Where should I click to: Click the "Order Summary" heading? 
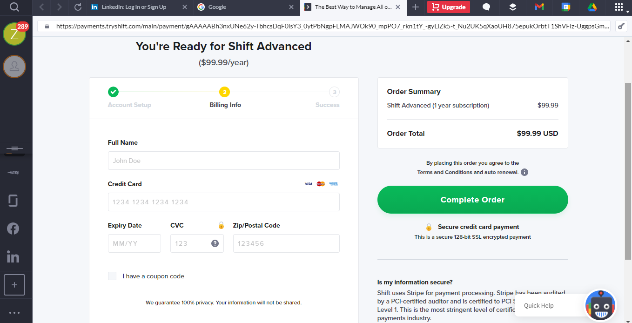(414, 92)
